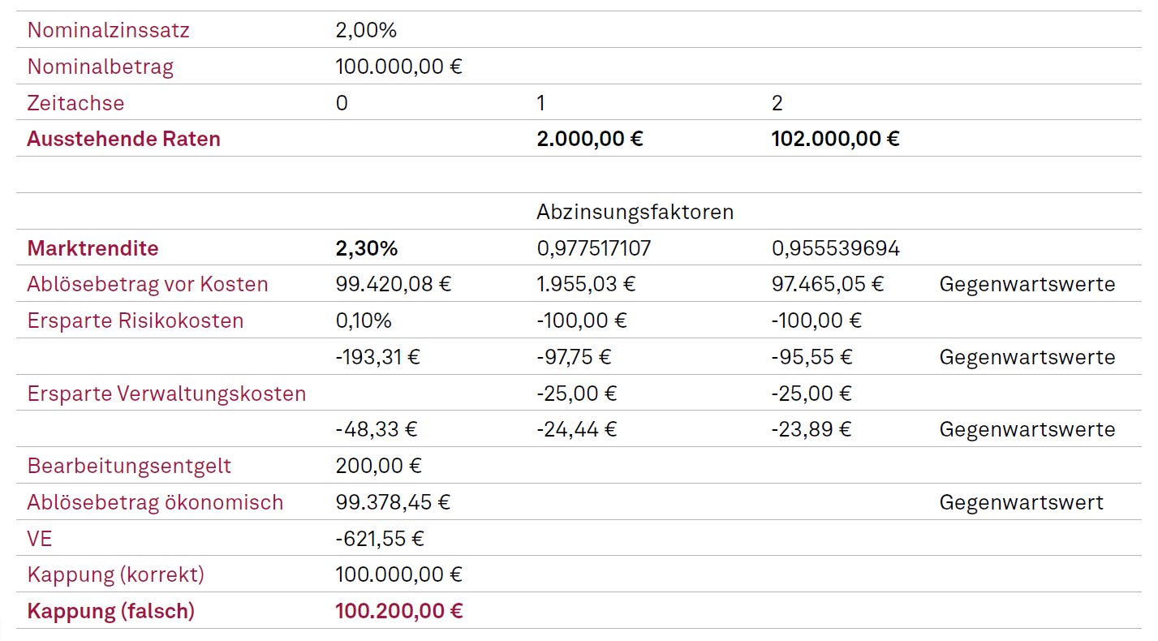1158x641 pixels.
Task: Click the Nominalzinssatz row label
Action: (x=108, y=31)
